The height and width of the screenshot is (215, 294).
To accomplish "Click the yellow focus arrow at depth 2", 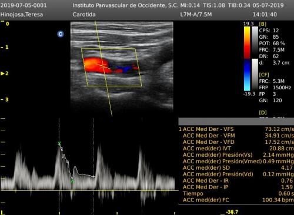I will (2, 73).
